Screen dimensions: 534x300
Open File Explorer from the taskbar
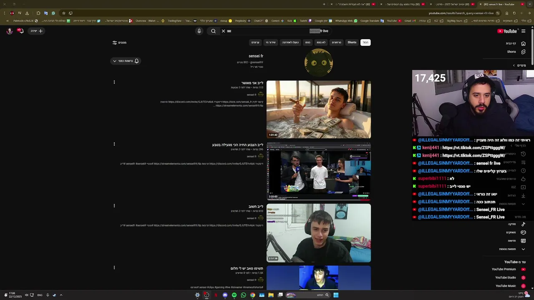271,295
